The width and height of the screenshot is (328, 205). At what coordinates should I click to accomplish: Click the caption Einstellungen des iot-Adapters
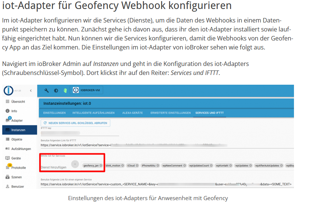click(148, 198)
